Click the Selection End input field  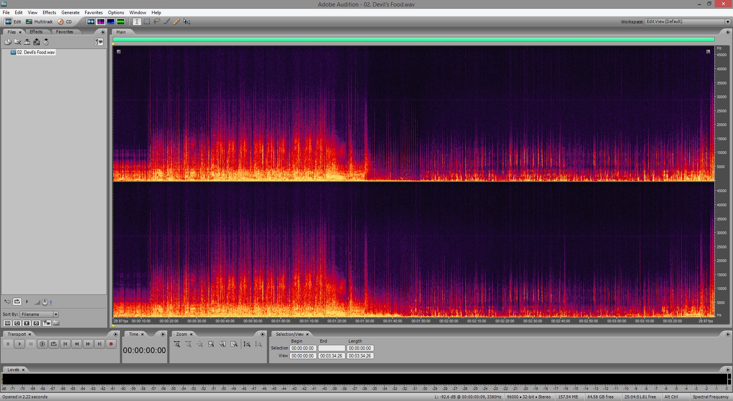tap(332, 348)
